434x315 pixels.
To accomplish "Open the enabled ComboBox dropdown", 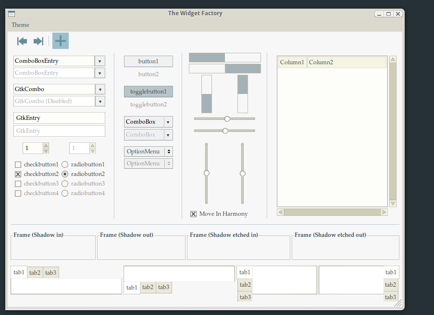I will (x=149, y=122).
